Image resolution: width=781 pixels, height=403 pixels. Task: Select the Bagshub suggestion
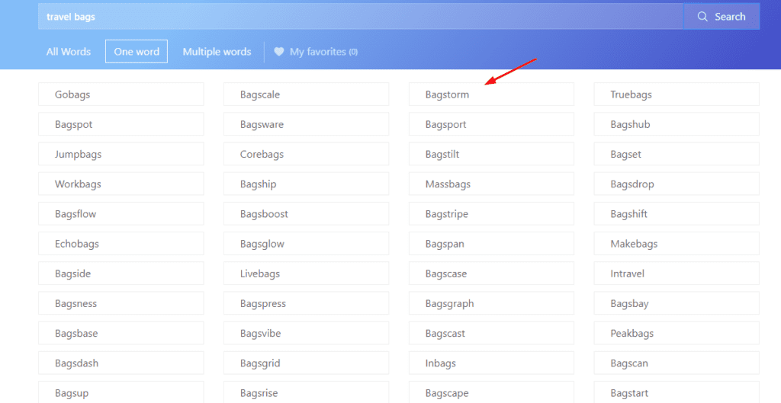click(x=677, y=124)
